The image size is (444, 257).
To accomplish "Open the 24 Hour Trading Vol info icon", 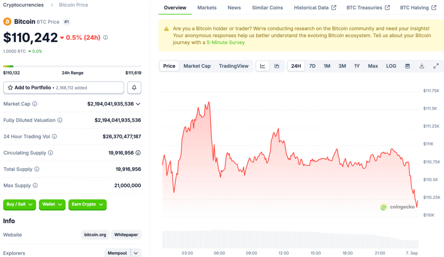I will pyautogui.click(x=54, y=136).
